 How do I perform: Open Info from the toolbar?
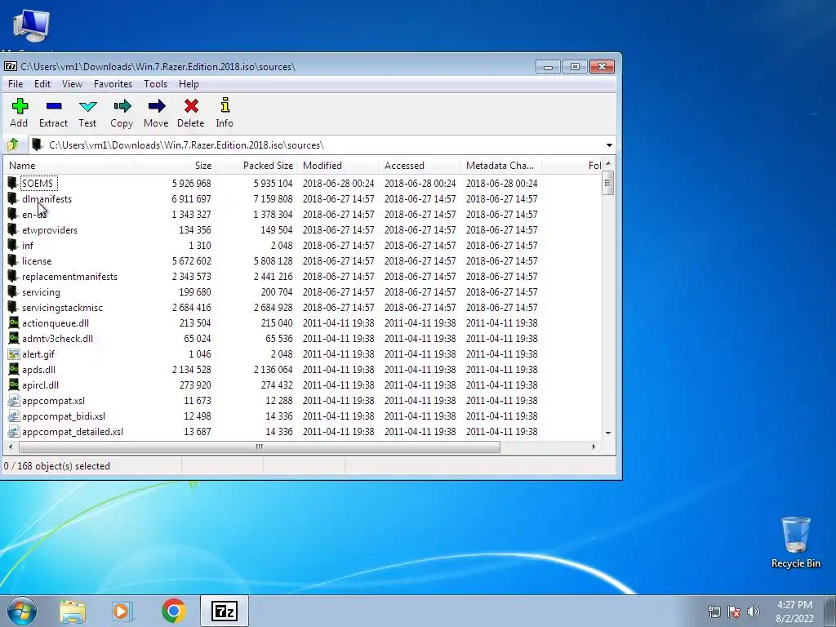click(x=225, y=105)
